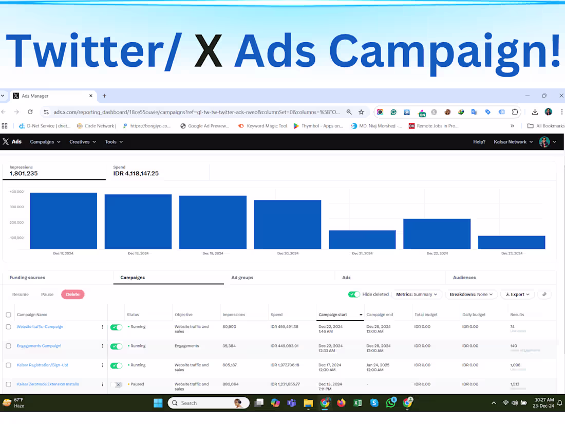The image size is (565, 424).
Task: Open the Kaisar Registration/Sign-Up campaign link
Action: (42, 365)
